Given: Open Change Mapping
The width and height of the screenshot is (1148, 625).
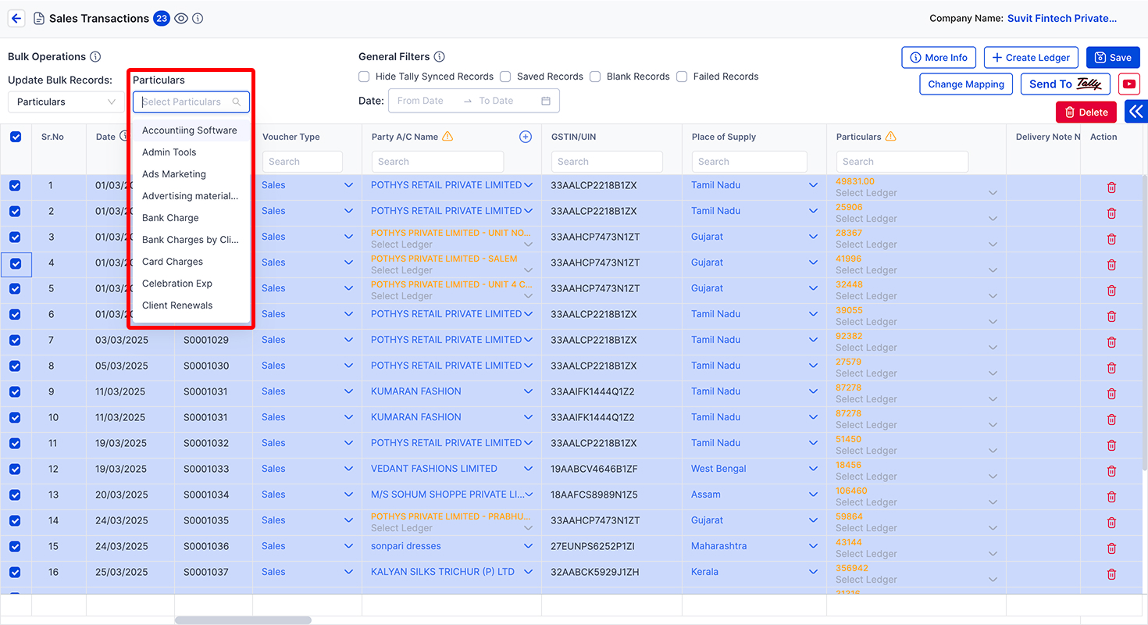Looking at the screenshot, I should point(966,84).
